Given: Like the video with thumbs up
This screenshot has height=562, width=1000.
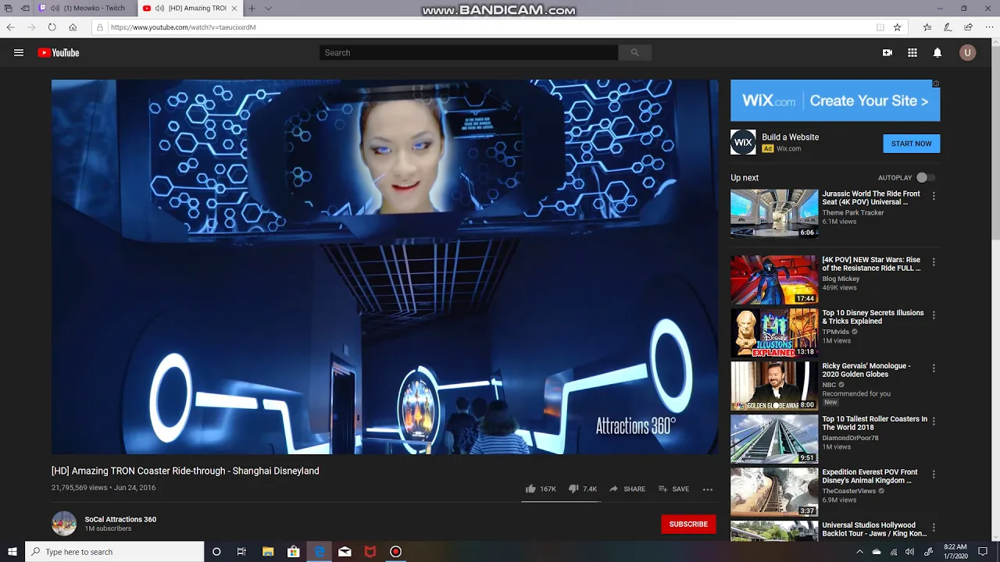Looking at the screenshot, I should 530,489.
